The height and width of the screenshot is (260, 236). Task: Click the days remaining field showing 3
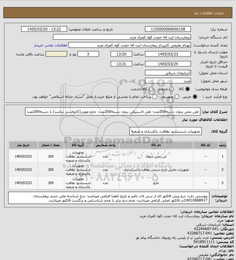(x=88, y=54)
